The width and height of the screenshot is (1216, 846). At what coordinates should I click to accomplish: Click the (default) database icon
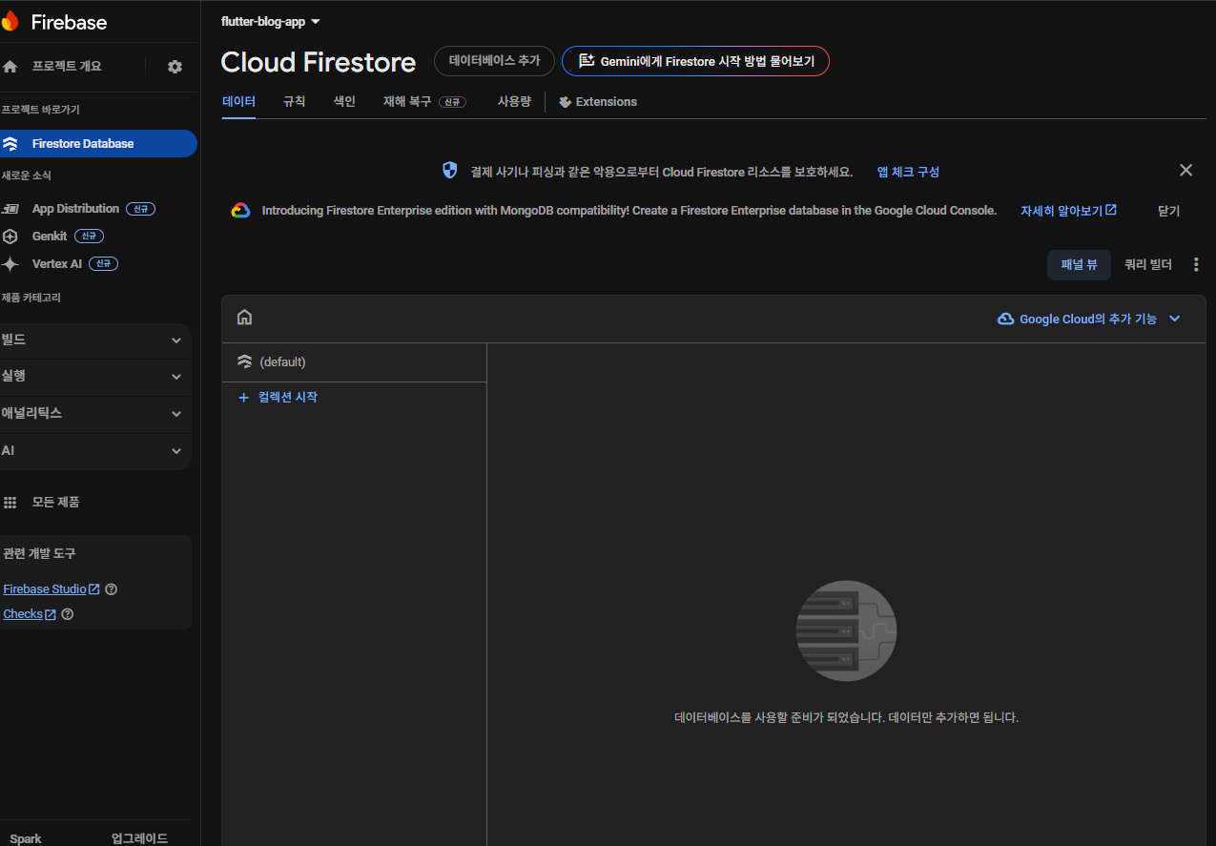(244, 361)
